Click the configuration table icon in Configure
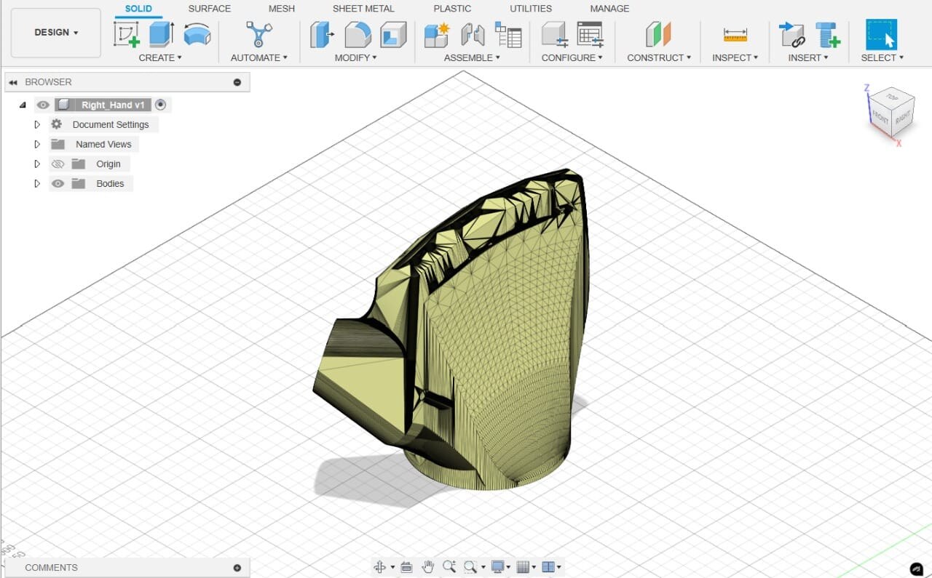 [590, 34]
